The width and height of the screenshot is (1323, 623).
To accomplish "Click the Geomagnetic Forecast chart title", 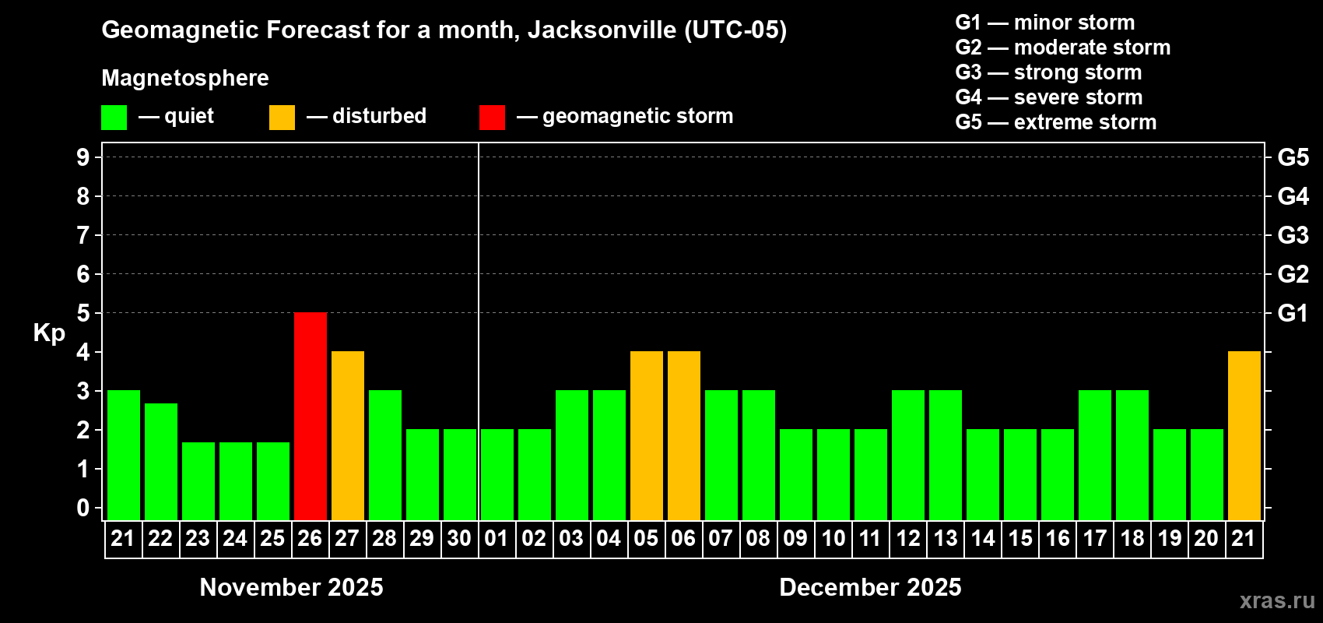I will click(444, 30).
